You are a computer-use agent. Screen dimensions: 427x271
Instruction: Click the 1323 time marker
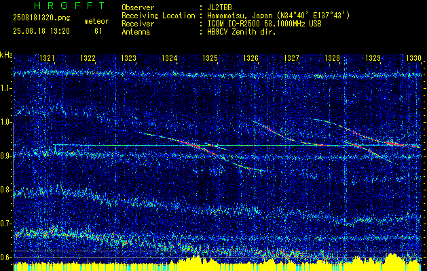point(128,58)
